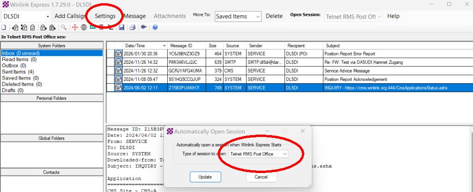Screen dimensions: 473x192
Task: Expand the Move To Saved Items dropdown
Action: pos(257,17)
